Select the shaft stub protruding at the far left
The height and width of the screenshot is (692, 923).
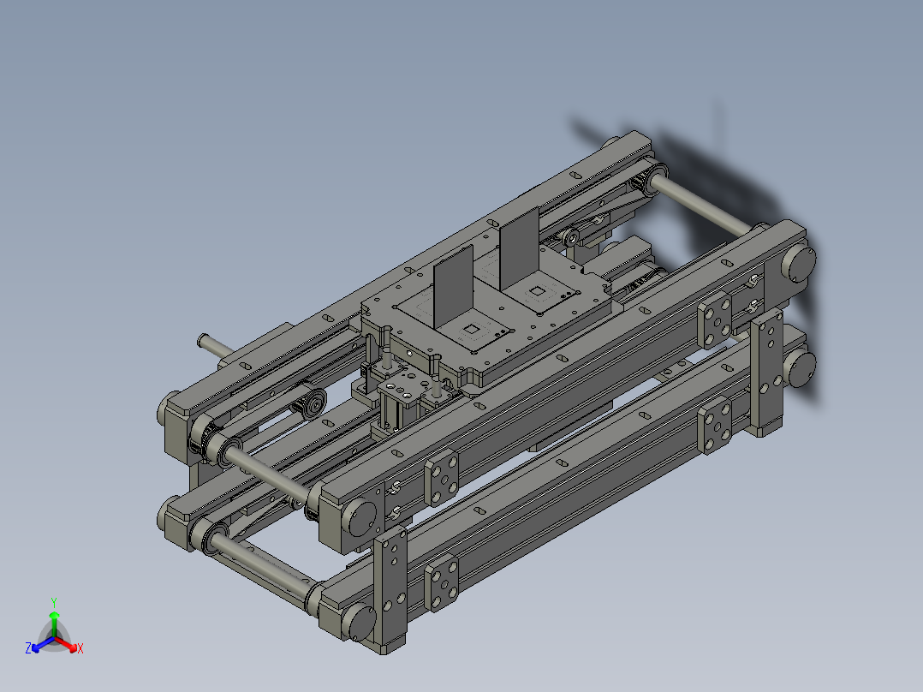click(x=214, y=345)
